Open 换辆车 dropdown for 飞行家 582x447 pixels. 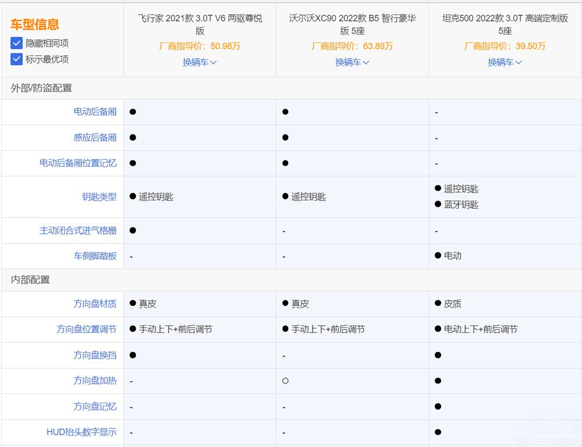tap(200, 62)
